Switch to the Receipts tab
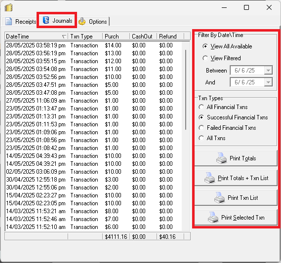Screen dimensions: 281x263 pyautogui.click(x=21, y=22)
